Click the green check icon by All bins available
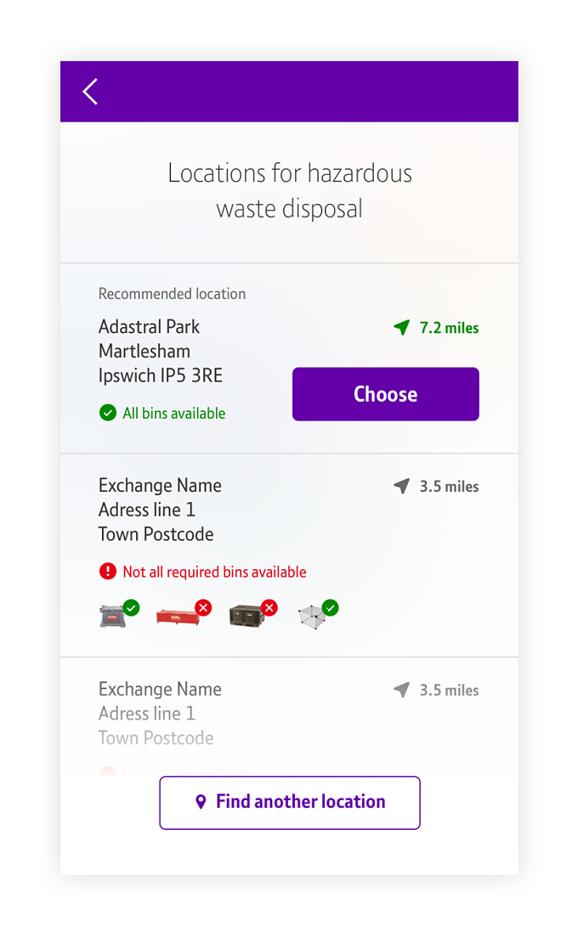578x936 pixels. click(107, 413)
